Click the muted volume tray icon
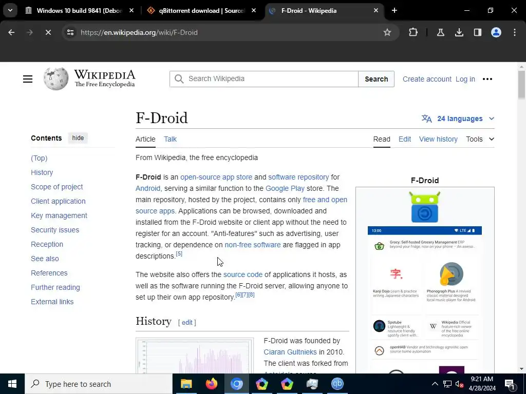 pyautogui.click(x=459, y=384)
